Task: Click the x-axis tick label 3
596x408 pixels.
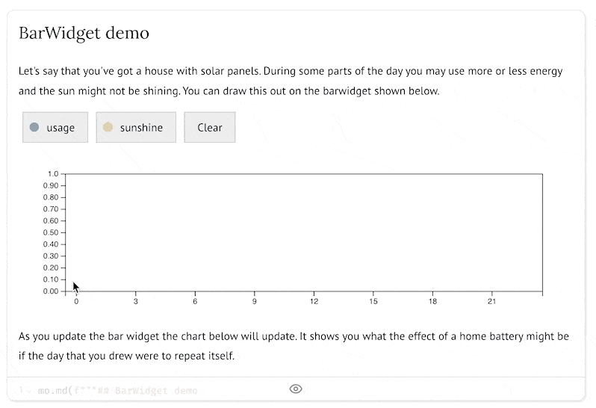Action: point(136,302)
